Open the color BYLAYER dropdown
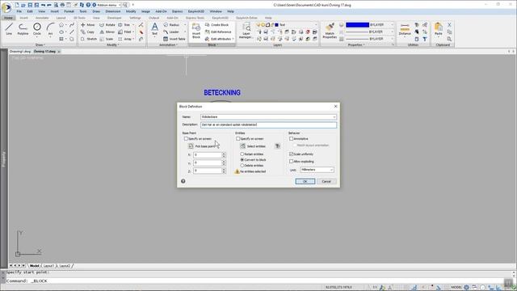The height and width of the screenshot is (291, 517). [392, 25]
